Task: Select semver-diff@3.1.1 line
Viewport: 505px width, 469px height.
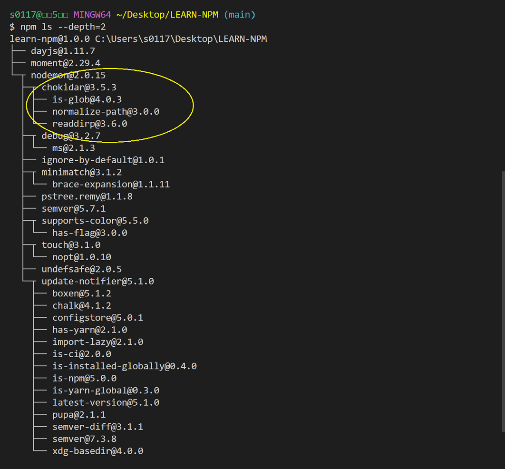Action: tap(97, 427)
